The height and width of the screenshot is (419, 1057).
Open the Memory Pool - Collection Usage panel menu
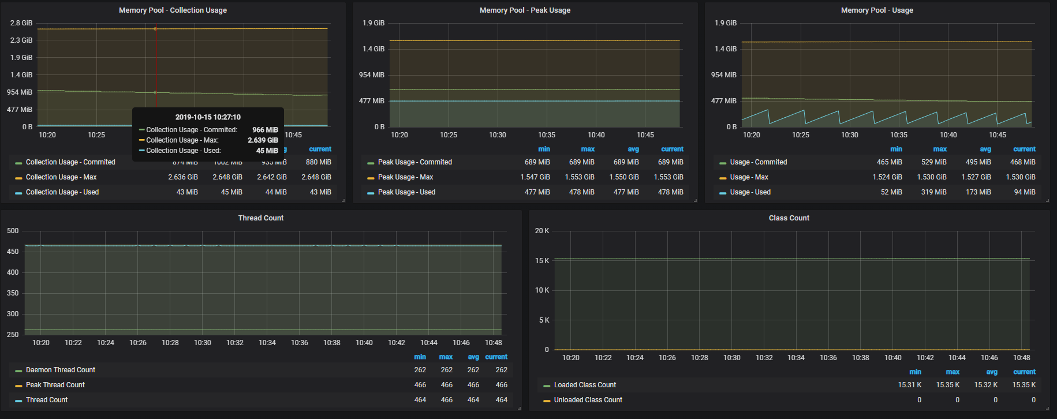[x=173, y=10]
